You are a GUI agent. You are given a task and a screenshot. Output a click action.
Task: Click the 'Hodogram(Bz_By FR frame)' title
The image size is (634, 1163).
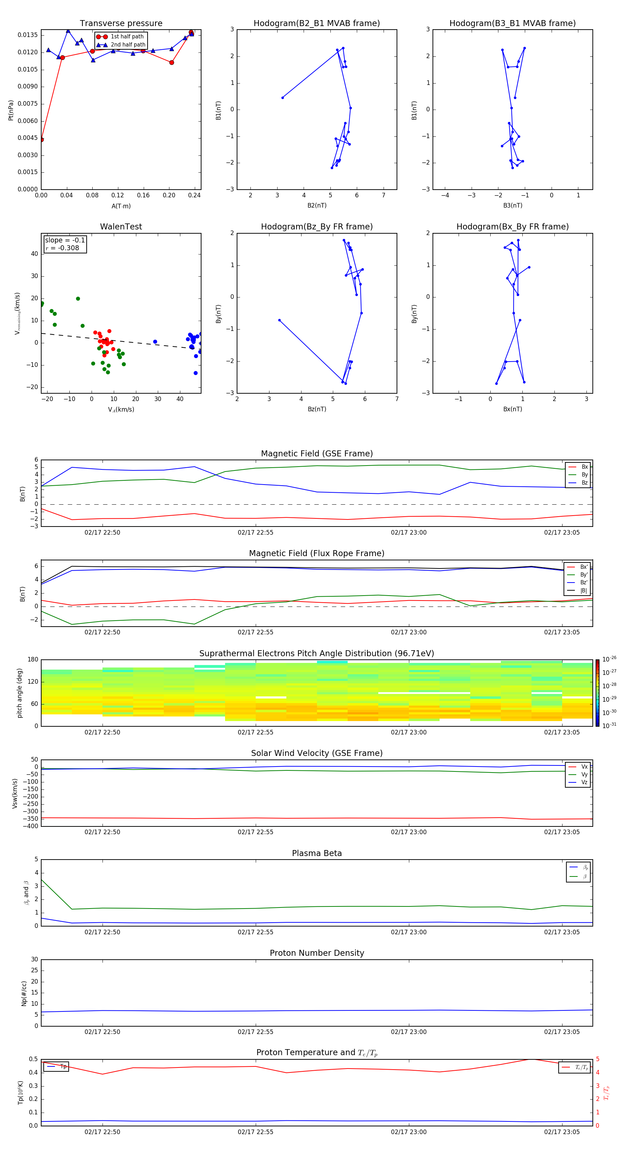pyautogui.click(x=317, y=227)
